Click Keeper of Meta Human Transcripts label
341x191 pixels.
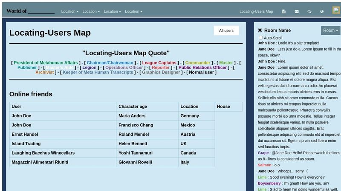98,72
